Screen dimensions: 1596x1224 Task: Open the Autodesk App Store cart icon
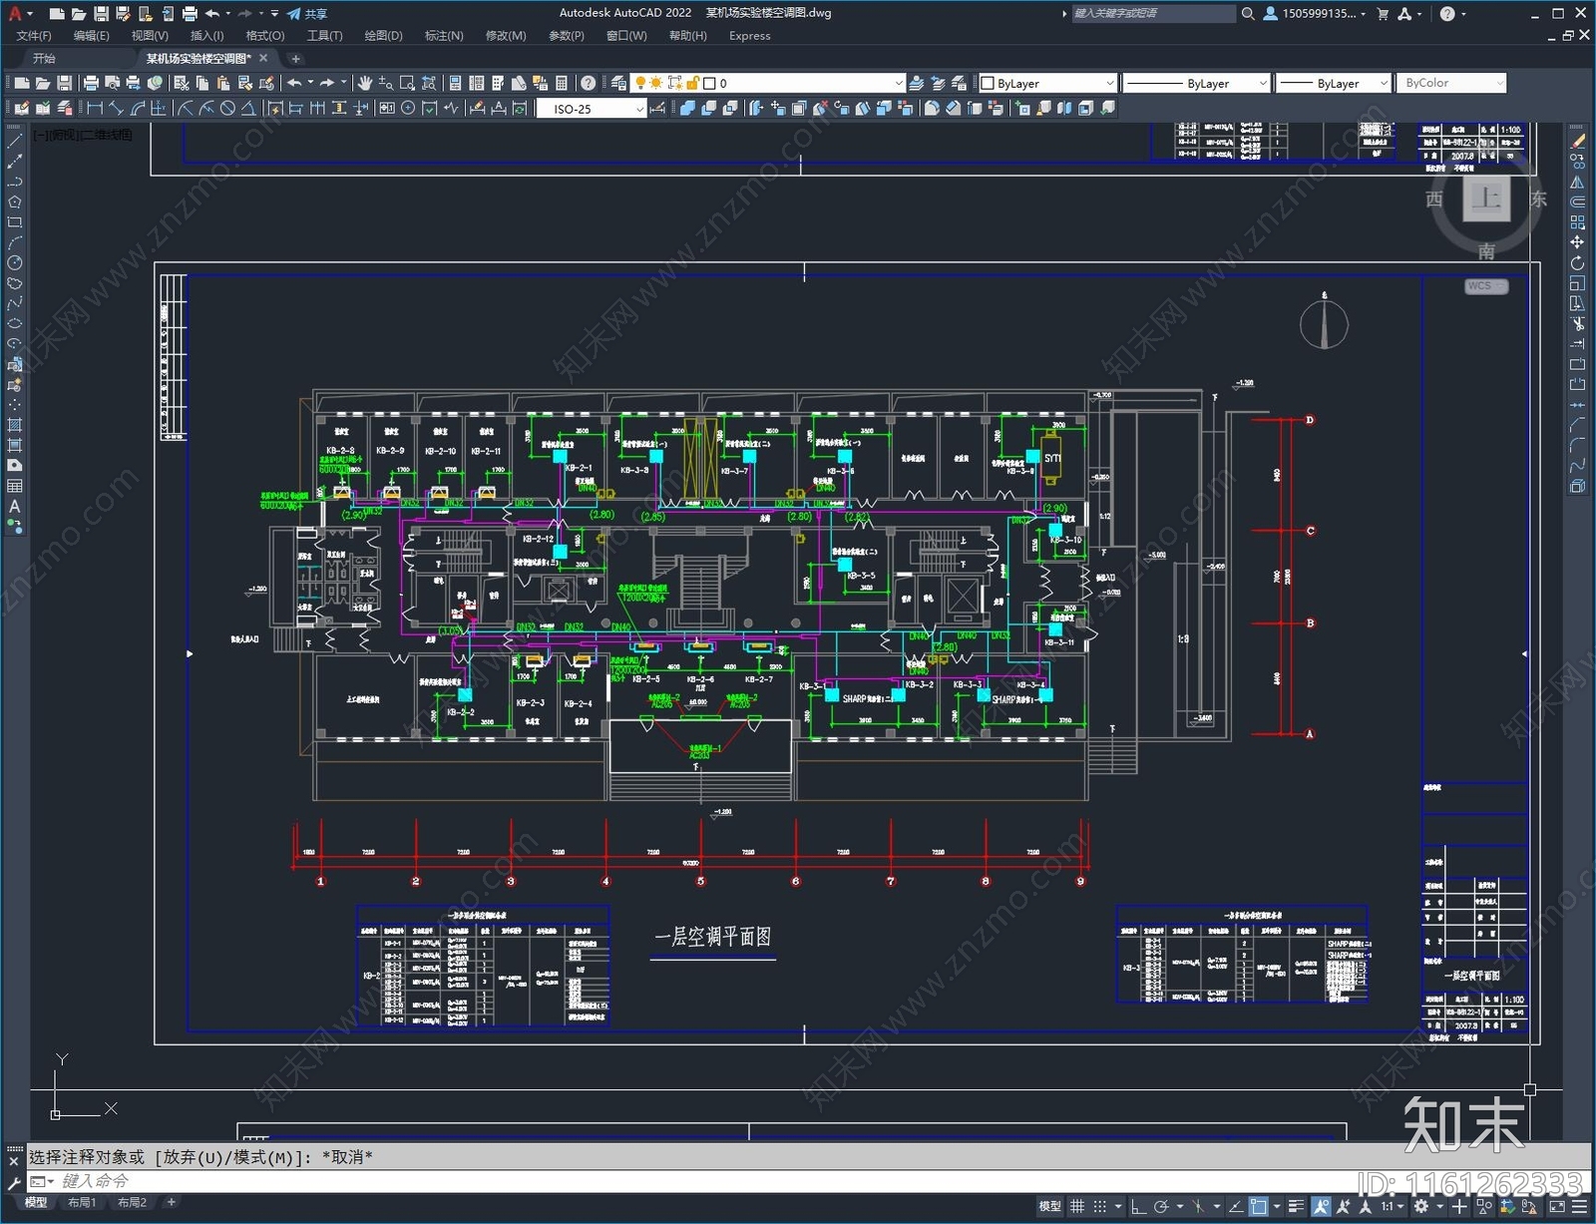point(1383,14)
